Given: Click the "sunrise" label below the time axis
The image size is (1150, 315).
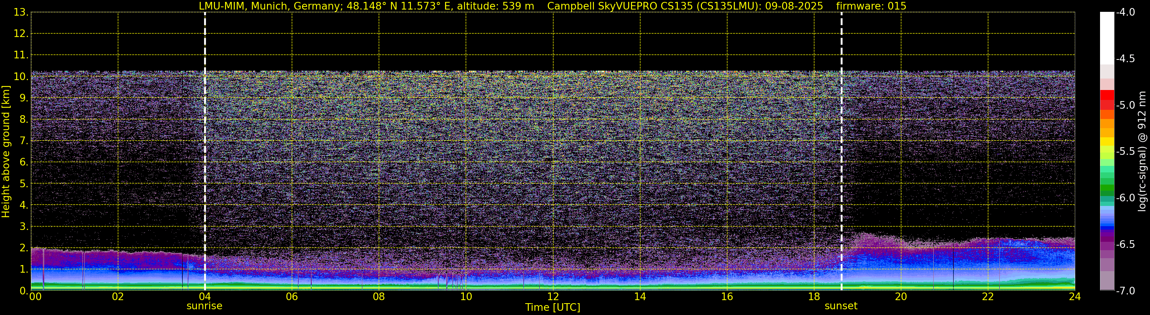Looking at the screenshot, I should pos(204,306).
